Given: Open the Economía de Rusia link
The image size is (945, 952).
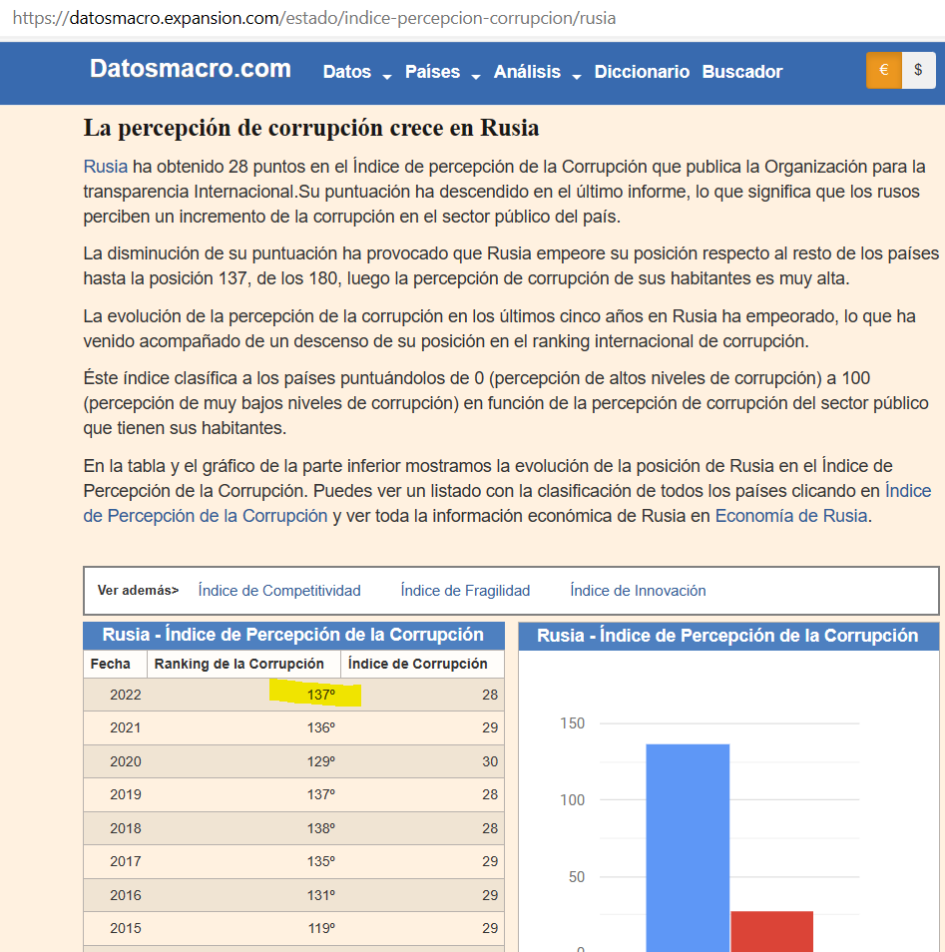Looking at the screenshot, I should point(790,516).
